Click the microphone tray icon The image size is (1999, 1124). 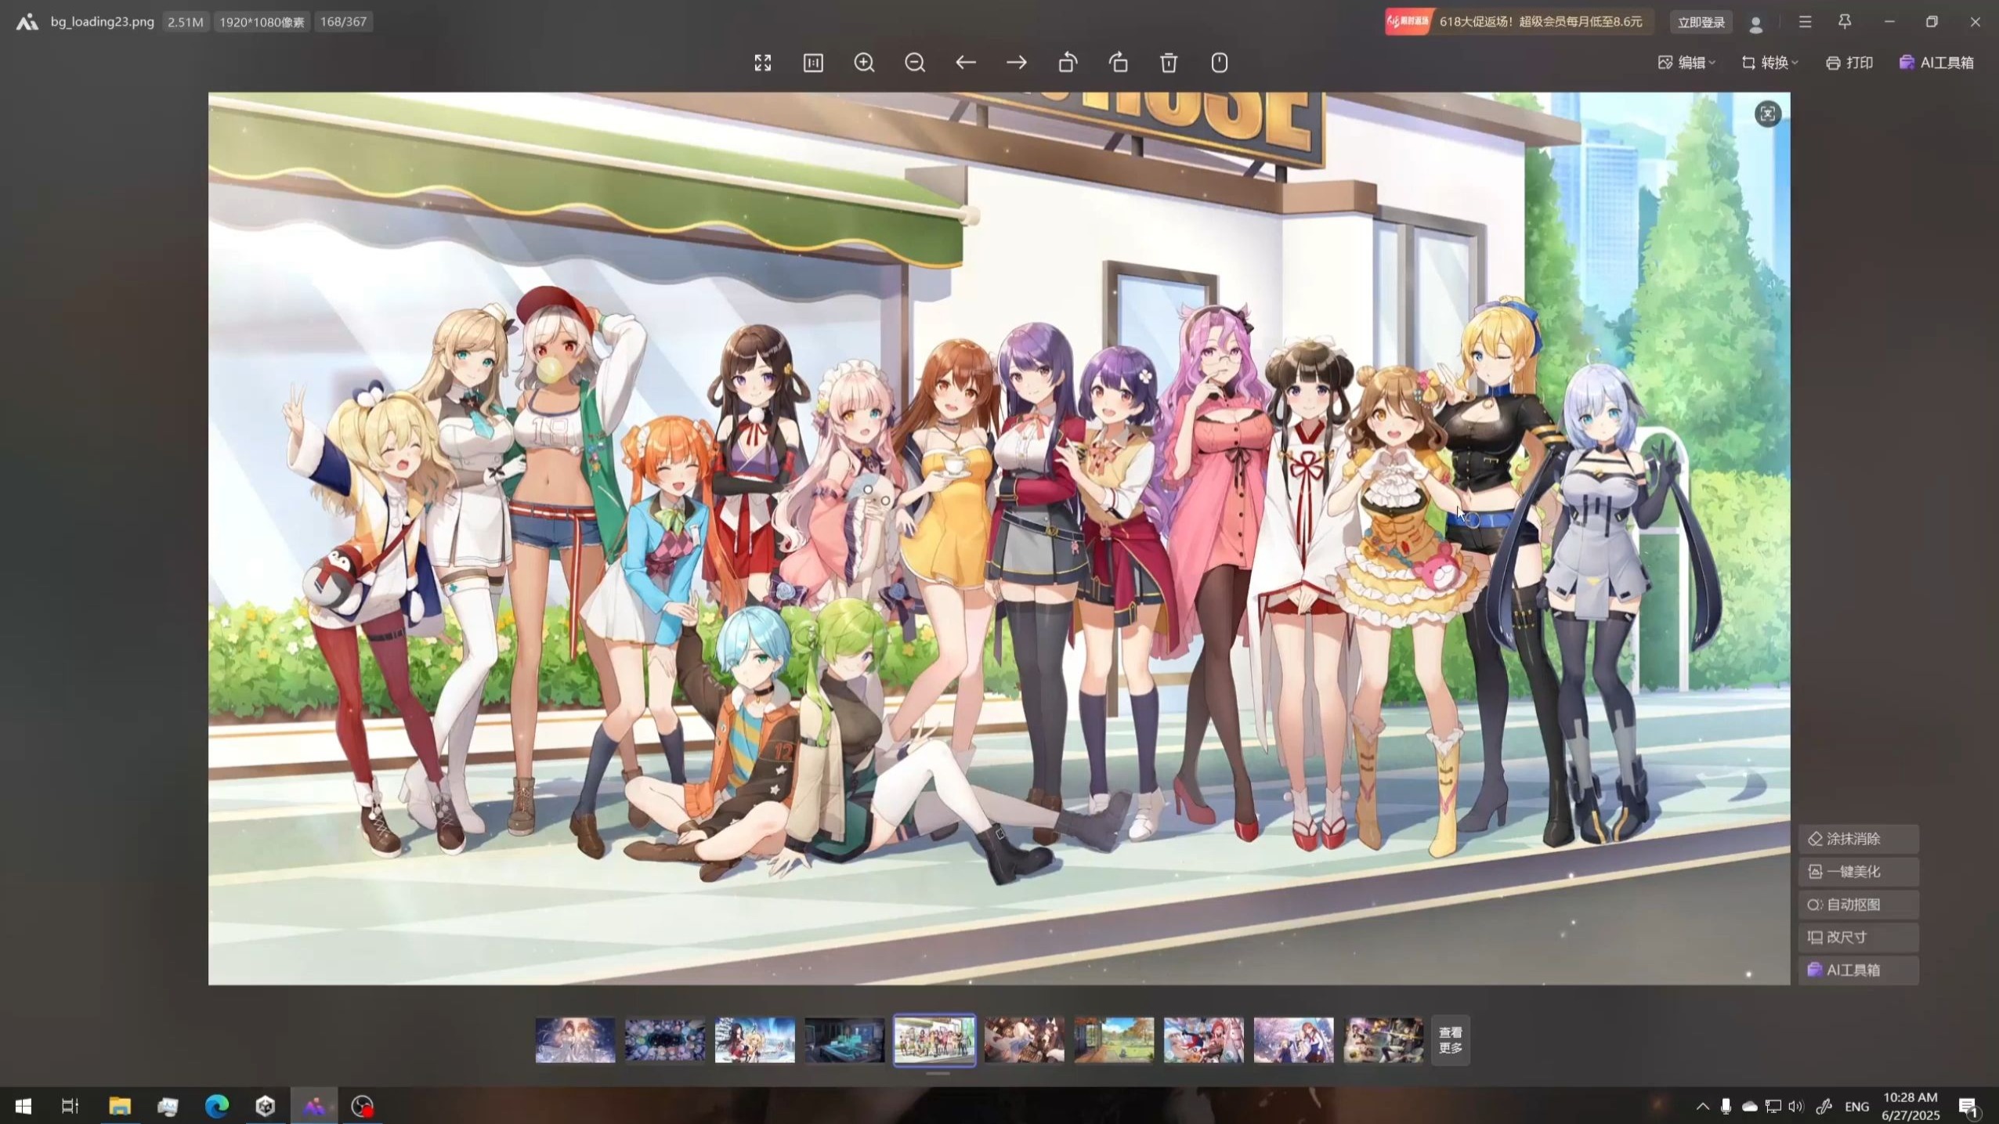[x=1726, y=1107]
